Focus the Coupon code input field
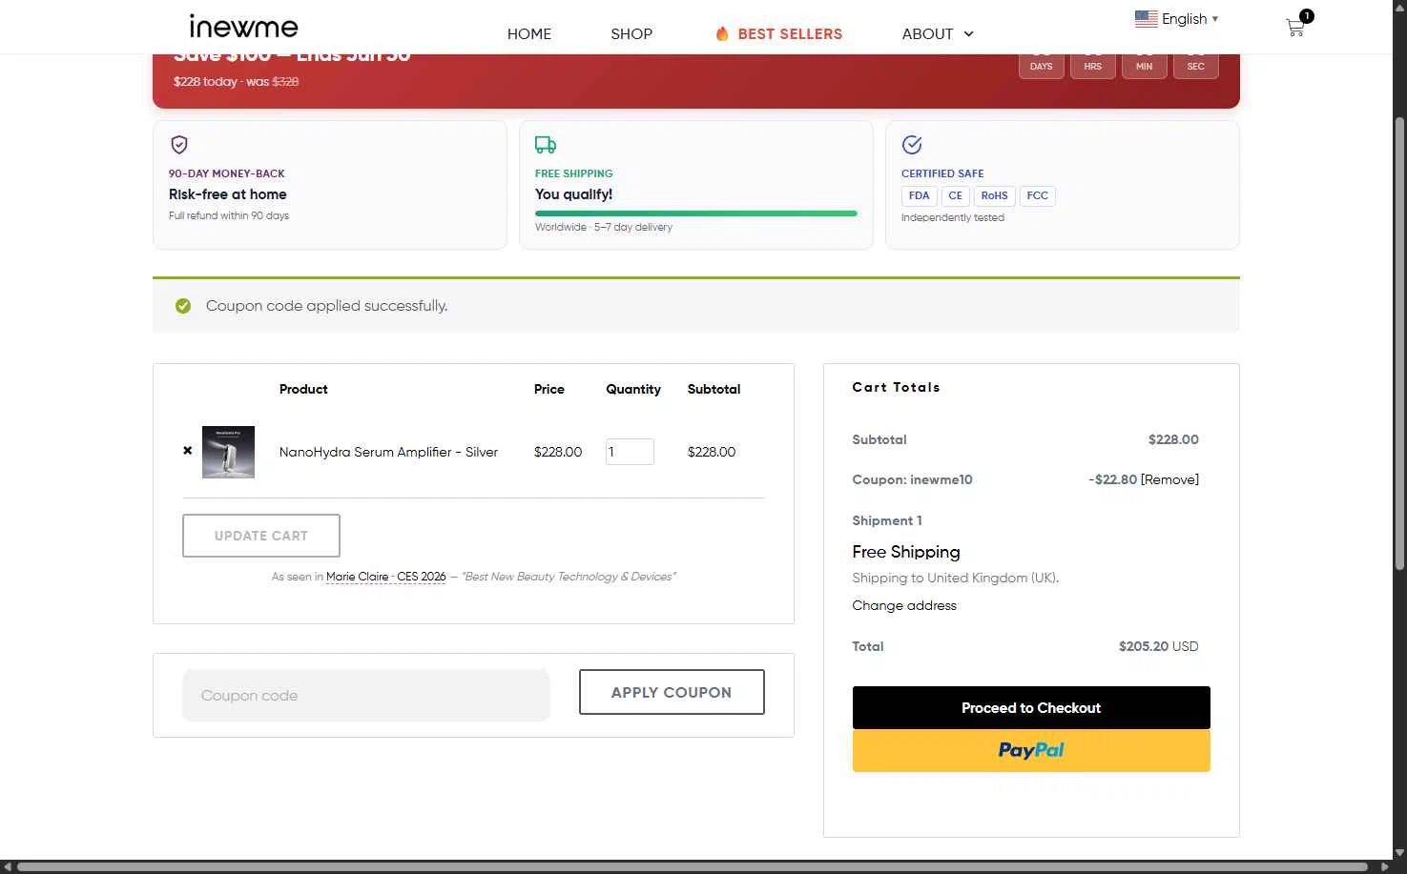This screenshot has height=874, width=1407. click(366, 696)
